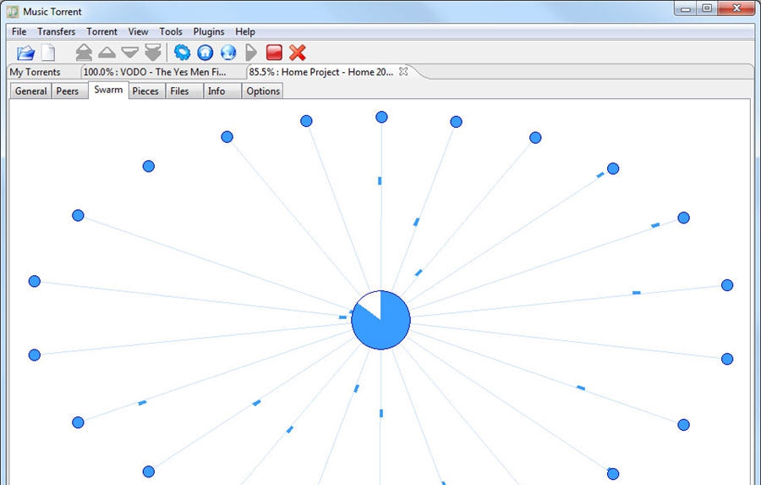
Task: Open the Transfers menu
Action: (x=56, y=31)
